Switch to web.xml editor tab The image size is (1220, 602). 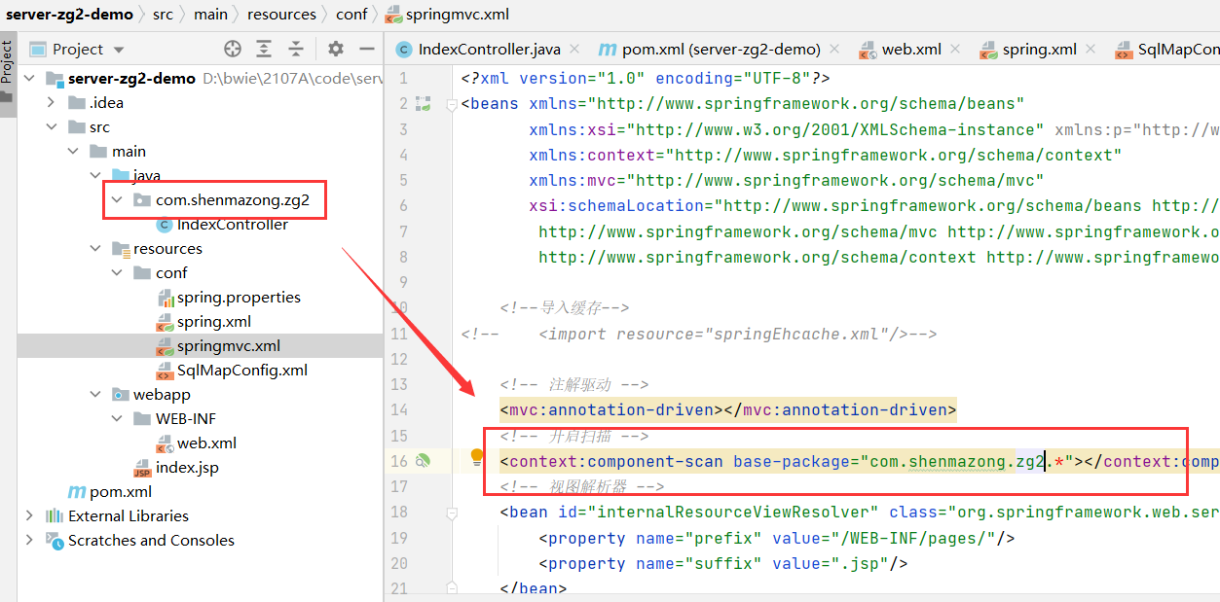point(900,49)
